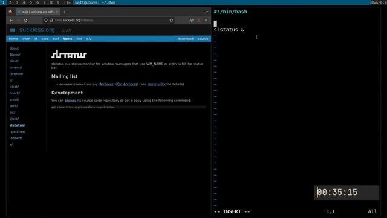Click the Firefox back arrow
The height and width of the screenshot is (218, 387).
click(x=11, y=20)
